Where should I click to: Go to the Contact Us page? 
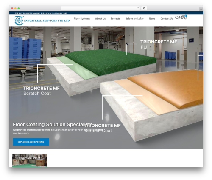pyautogui.click(x=167, y=19)
